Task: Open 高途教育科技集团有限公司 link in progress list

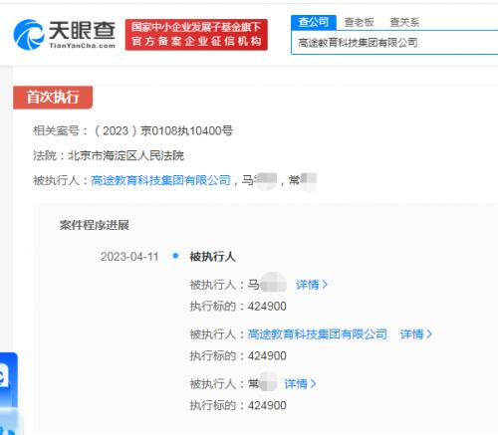Action: pos(318,333)
